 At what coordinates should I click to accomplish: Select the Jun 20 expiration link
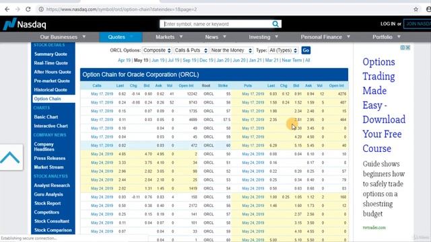pos(239,60)
